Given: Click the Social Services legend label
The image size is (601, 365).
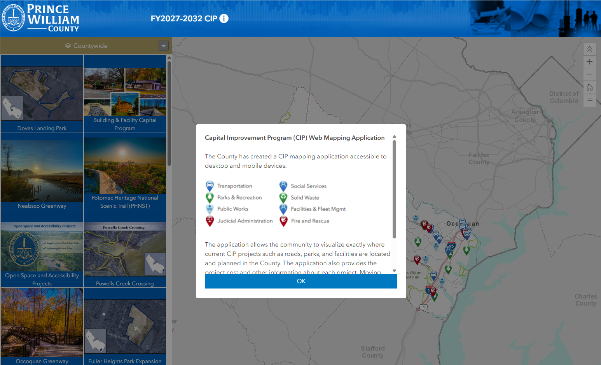Looking at the screenshot, I should (x=309, y=186).
